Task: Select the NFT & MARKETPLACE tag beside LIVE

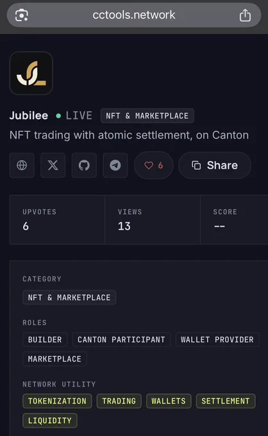Action: coord(147,115)
